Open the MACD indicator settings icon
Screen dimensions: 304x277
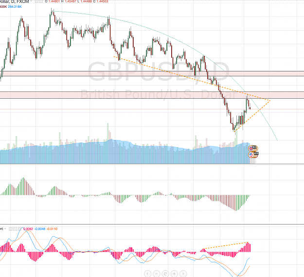15,229
